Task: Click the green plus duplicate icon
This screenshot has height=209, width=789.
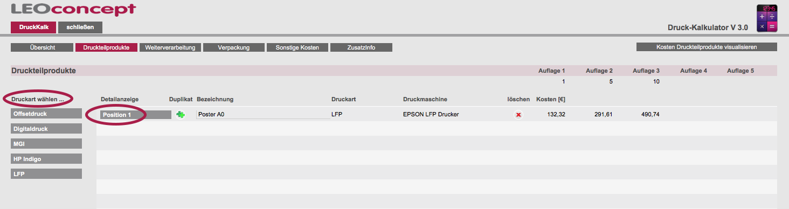Action: coord(181,114)
